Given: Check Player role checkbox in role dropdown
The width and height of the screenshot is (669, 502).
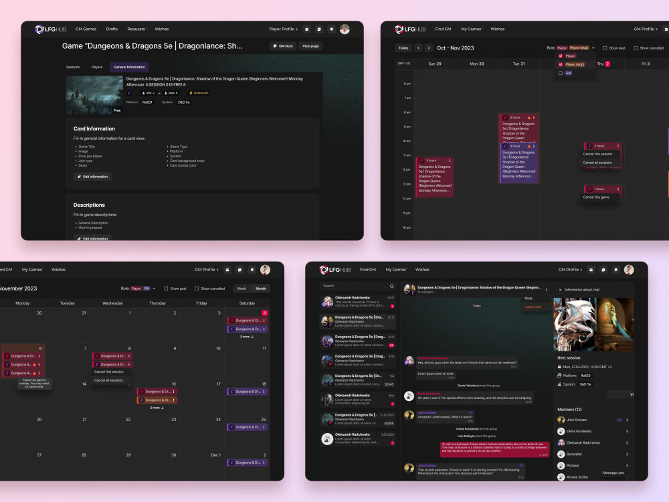Looking at the screenshot, I should pyautogui.click(x=561, y=56).
